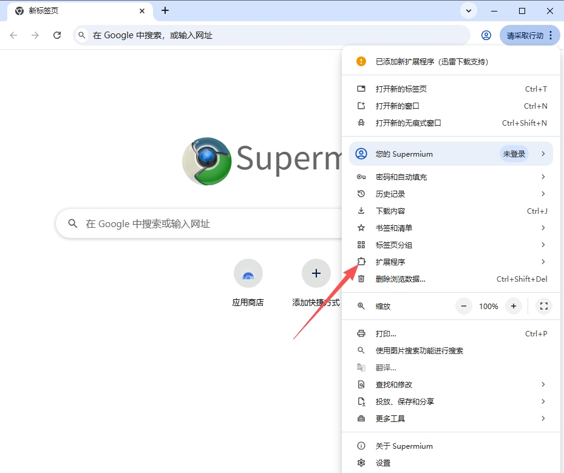Click the trash icon beside 删除浏览数据
Viewport: 564px width, 473px height.
click(x=361, y=279)
